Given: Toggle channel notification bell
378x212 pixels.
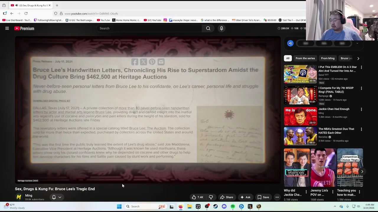Looking at the screenshot, I should (54, 197).
